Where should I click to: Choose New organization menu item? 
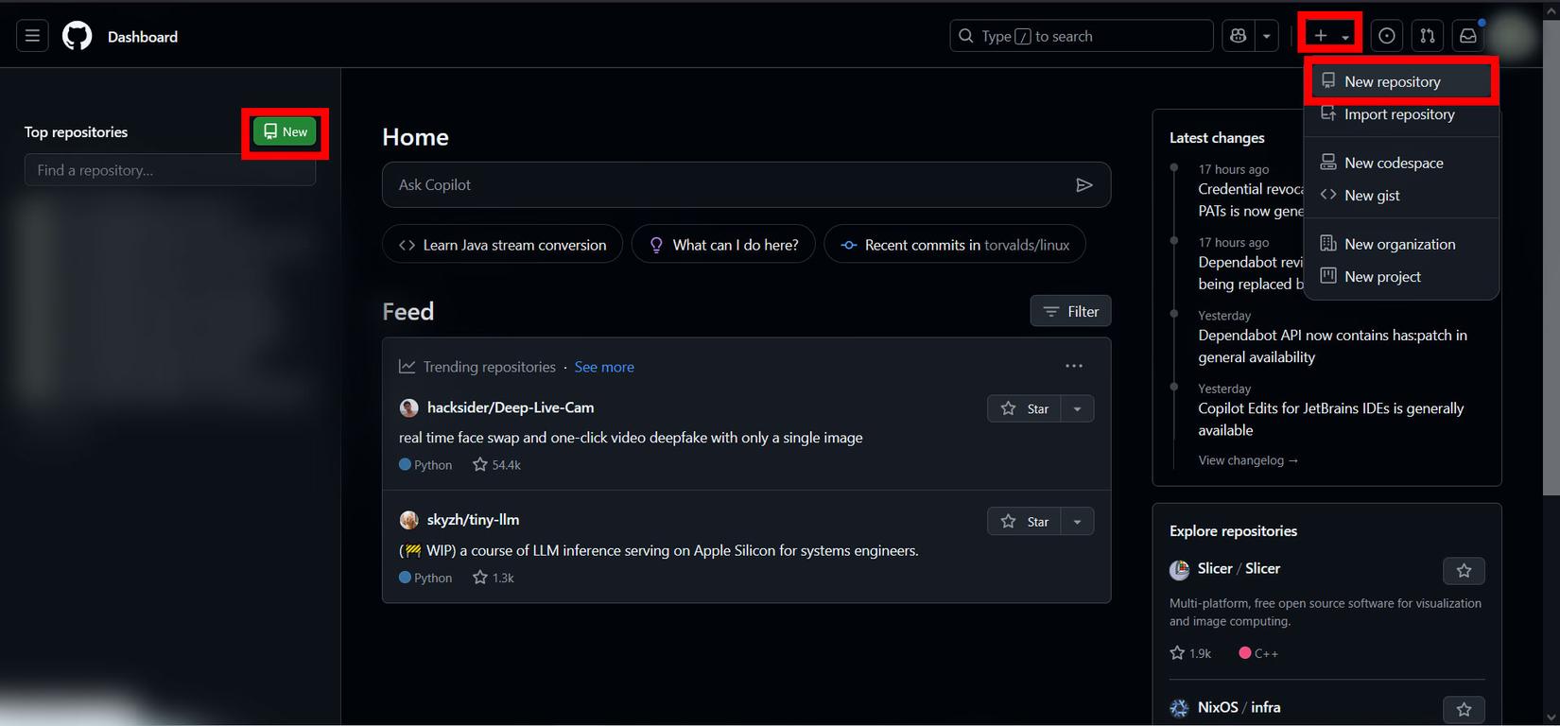[x=1401, y=244]
